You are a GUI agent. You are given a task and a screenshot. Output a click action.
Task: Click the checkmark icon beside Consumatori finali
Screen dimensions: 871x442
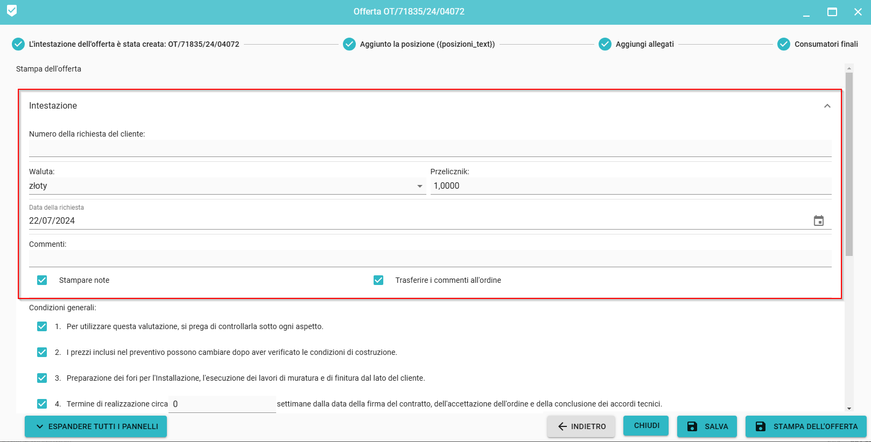(x=783, y=44)
